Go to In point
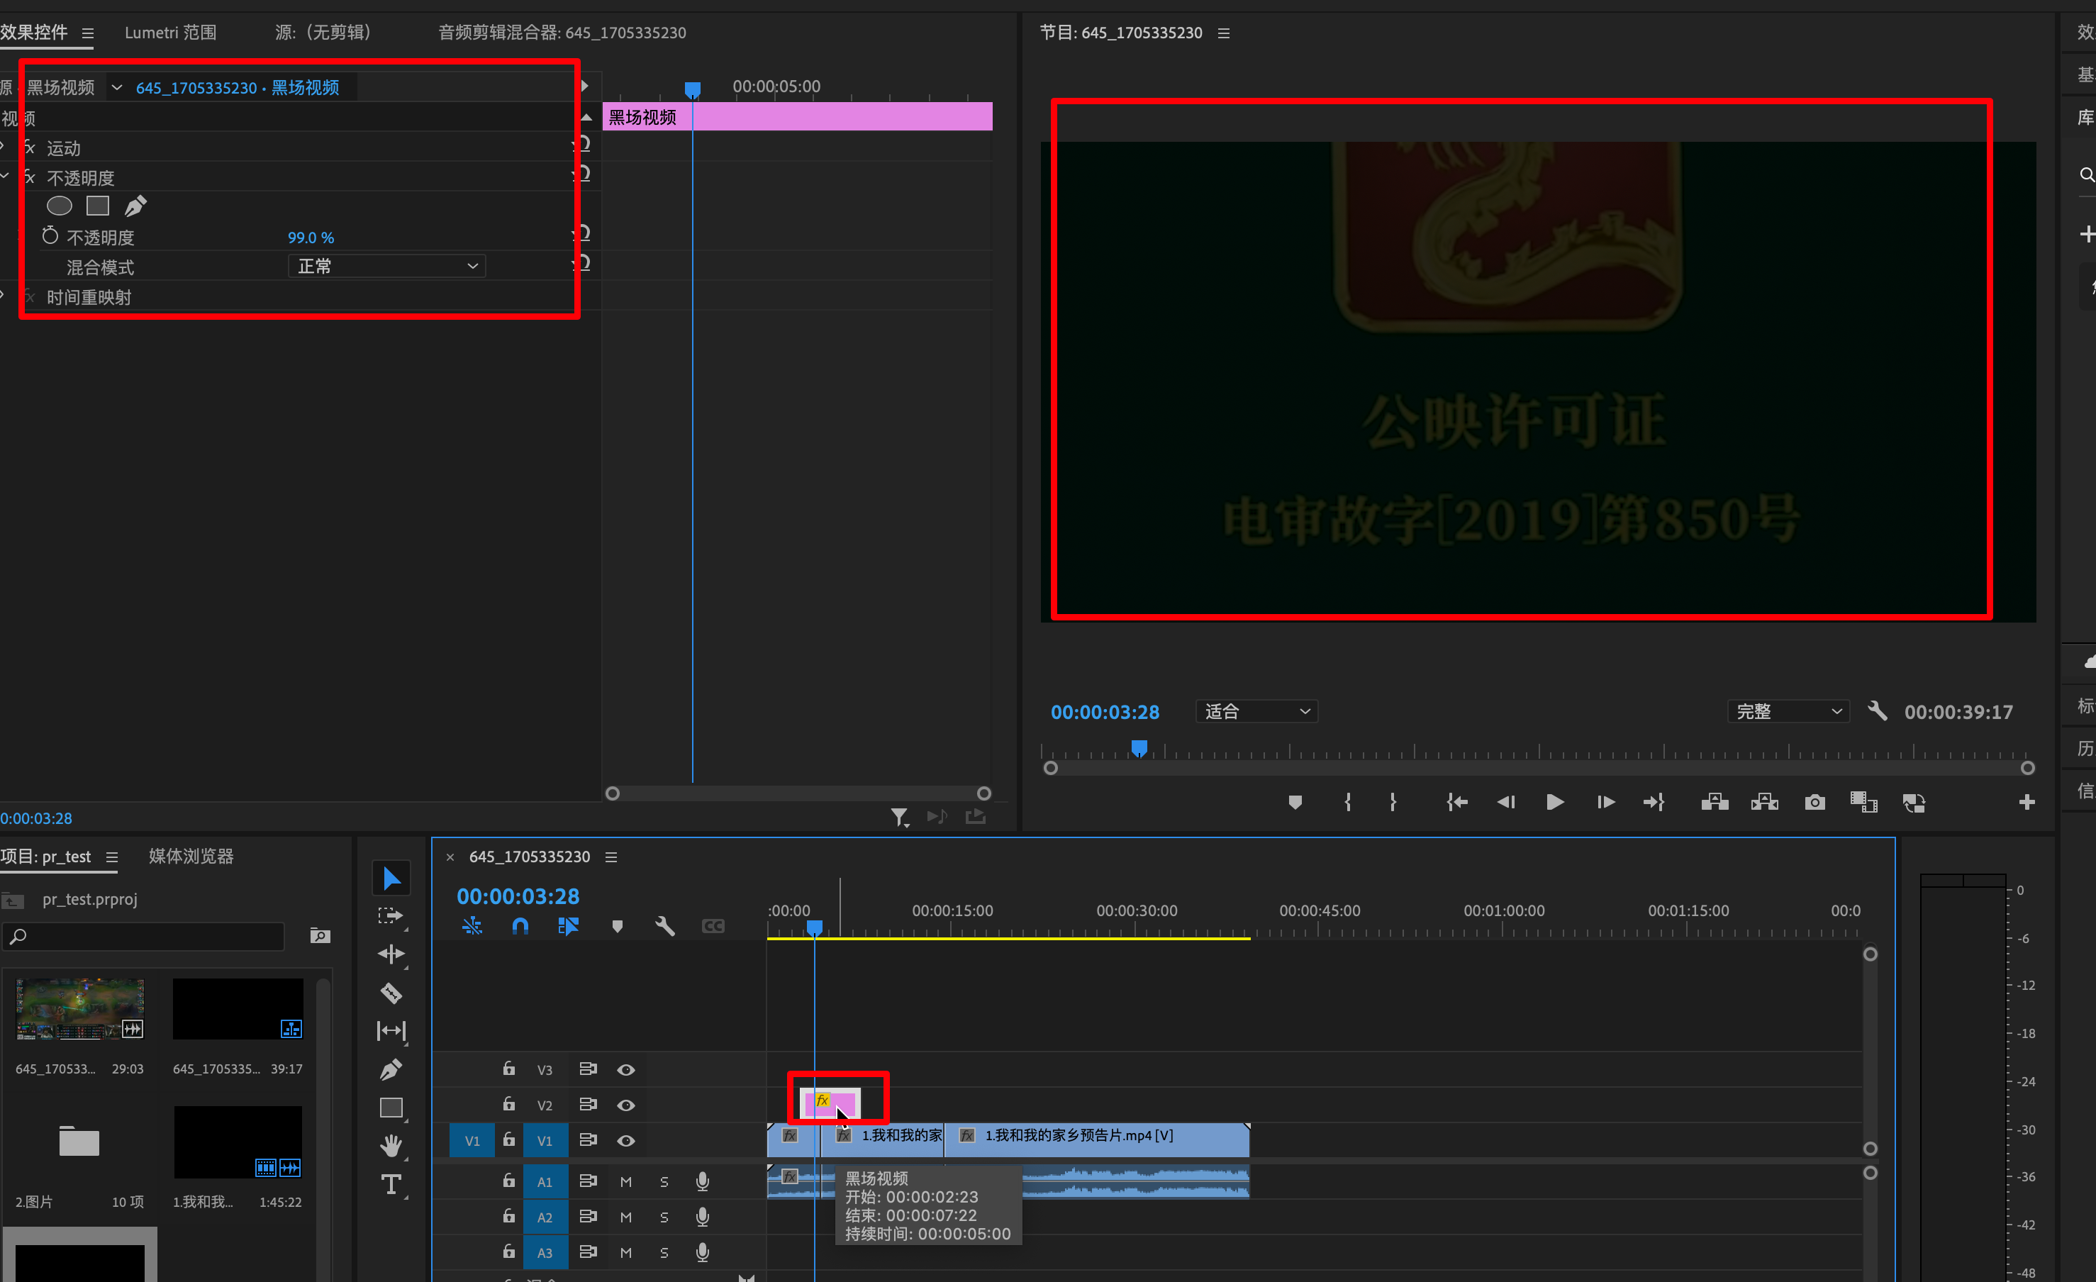This screenshot has width=2096, height=1282. click(x=1456, y=802)
